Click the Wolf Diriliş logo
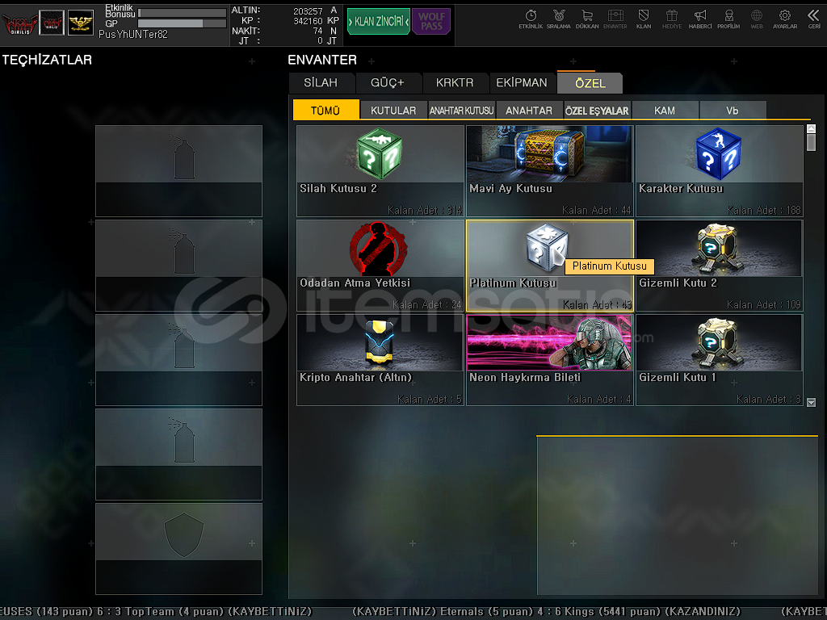 [x=19, y=23]
